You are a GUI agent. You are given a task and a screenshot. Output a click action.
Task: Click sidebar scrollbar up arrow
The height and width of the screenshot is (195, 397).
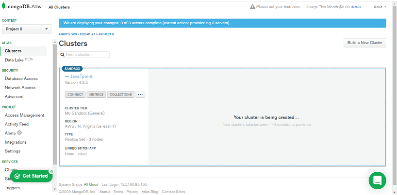[x=55, y=42]
